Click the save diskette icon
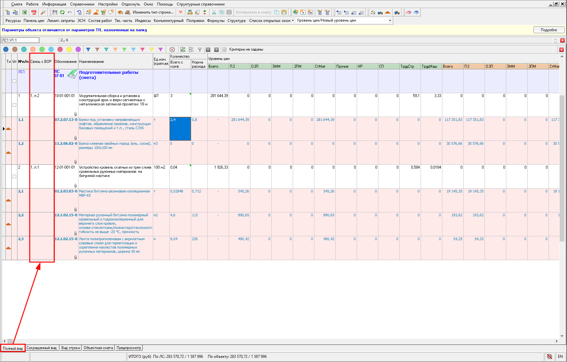This screenshot has width=567, height=362. 55,12
